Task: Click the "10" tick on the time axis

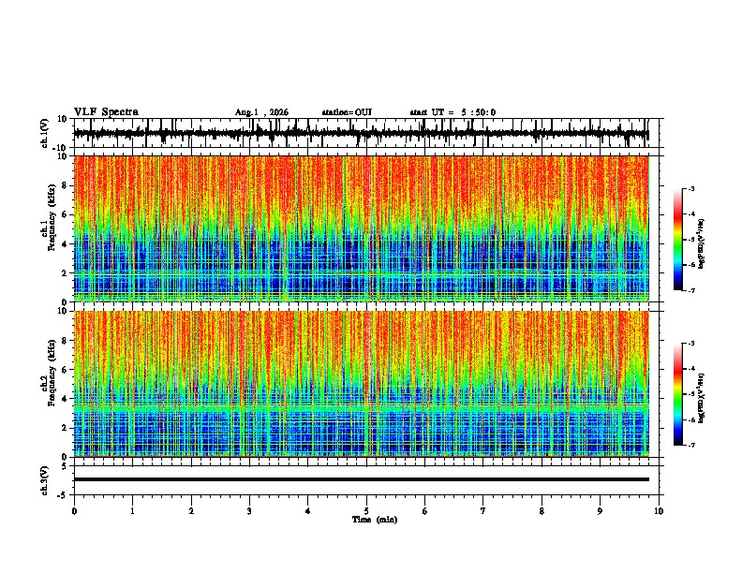Action: [x=659, y=511]
